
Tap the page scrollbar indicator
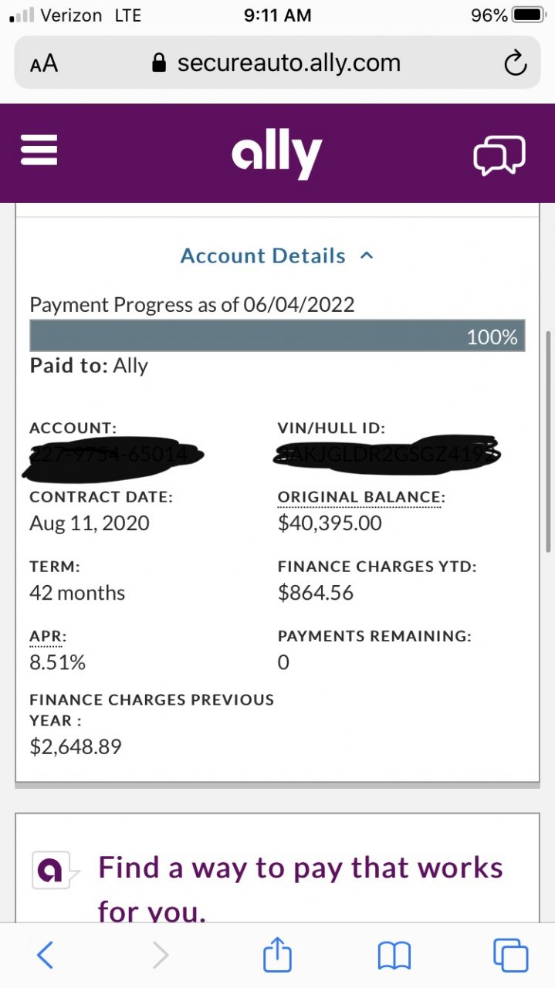547,440
